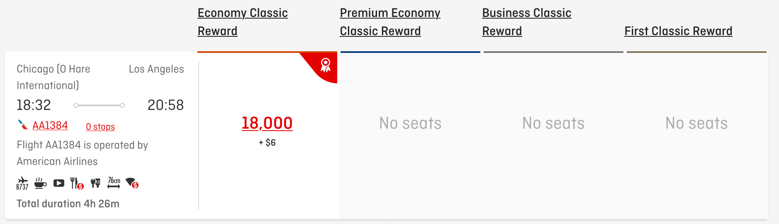Click the B737 aircraft type icon
The height and width of the screenshot is (224, 779).
coord(22,183)
